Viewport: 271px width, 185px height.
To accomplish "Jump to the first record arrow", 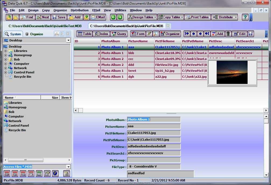I will point(187,34).
